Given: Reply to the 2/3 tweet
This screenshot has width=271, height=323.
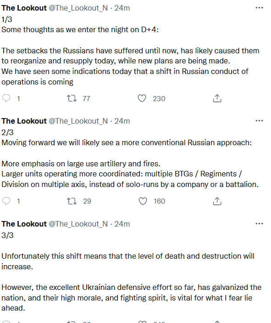Looking at the screenshot, I should [x=6, y=201].
